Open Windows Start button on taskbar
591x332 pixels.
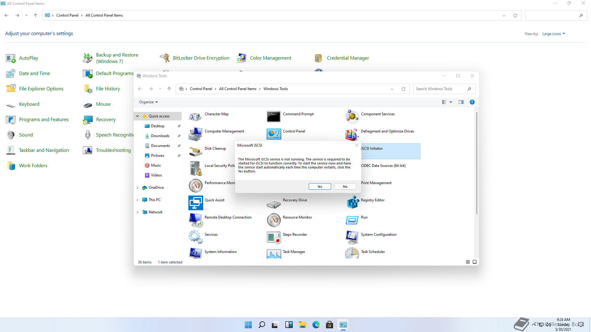coord(248,325)
